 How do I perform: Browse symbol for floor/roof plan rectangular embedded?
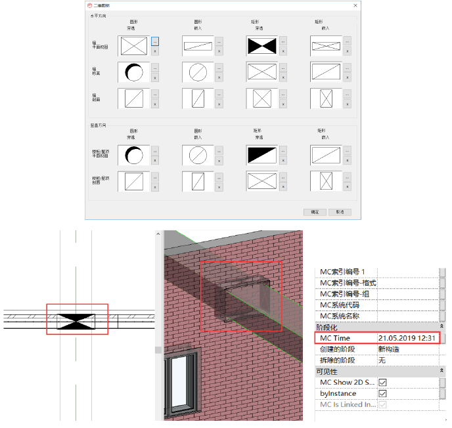coord(348,151)
